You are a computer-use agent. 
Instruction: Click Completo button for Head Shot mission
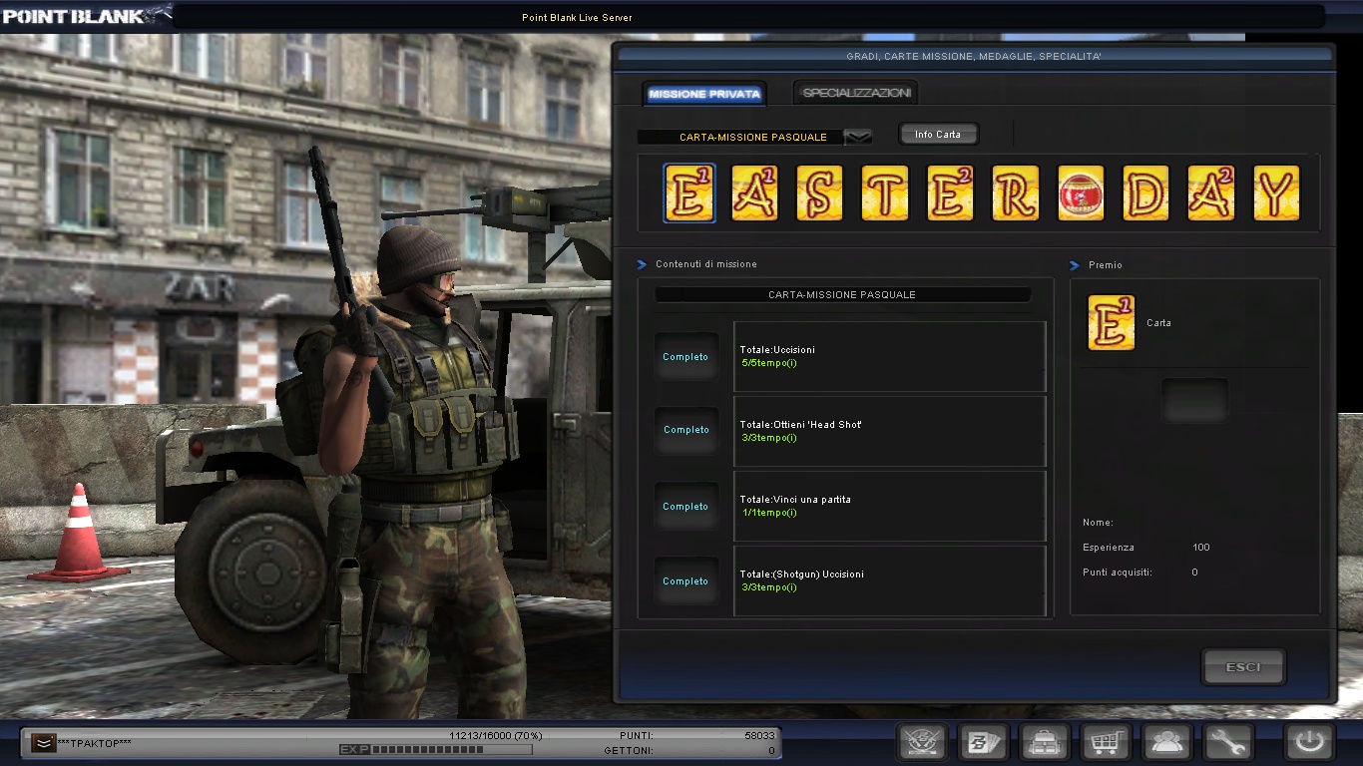[685, 430]
